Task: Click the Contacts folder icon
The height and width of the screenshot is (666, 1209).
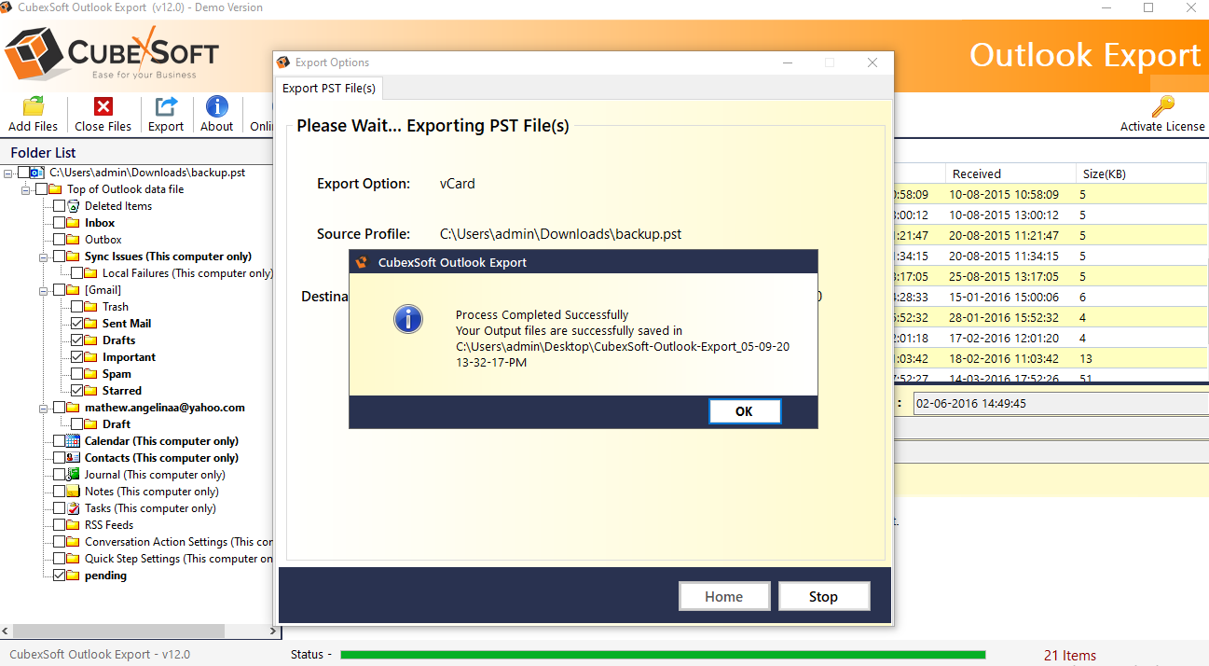Action: pos(74,458)
